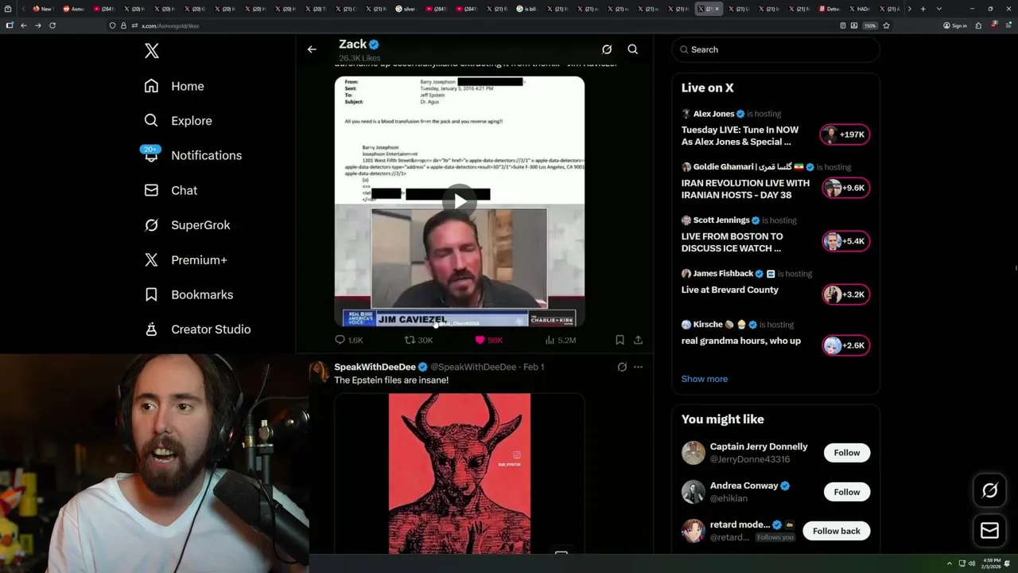Click the Bookmarks ribbon icon in sidebar
1018x573 pixels.
coord(151,294)
